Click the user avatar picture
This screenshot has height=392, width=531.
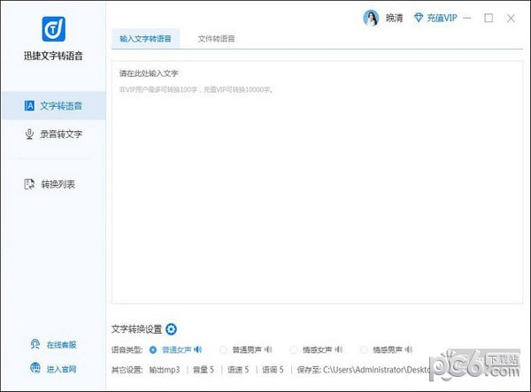(x=371, y=18)
